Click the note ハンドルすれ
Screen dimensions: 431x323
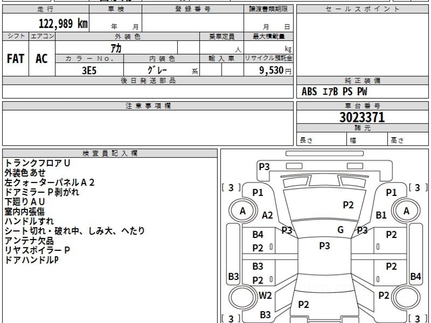click(29, 221)
